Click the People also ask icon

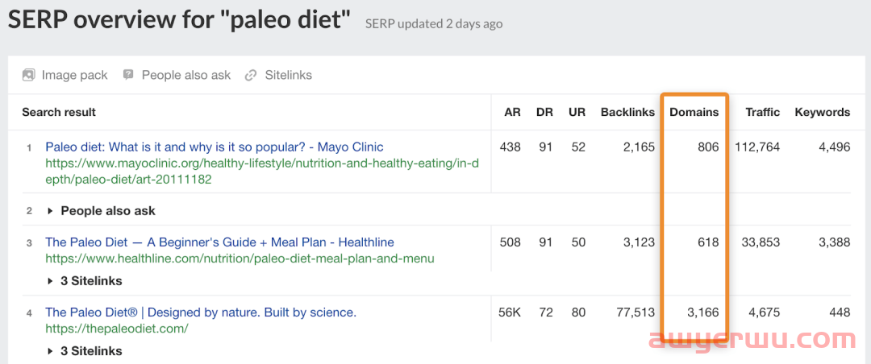point(128,74)
